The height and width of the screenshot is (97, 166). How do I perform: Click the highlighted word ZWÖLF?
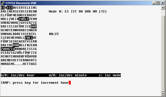coord(24,19)
